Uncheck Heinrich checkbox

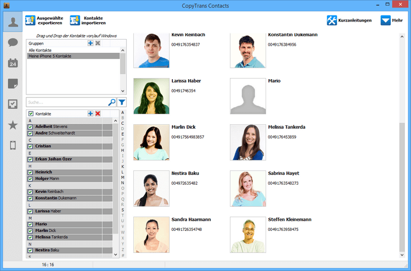click(30, 172)
